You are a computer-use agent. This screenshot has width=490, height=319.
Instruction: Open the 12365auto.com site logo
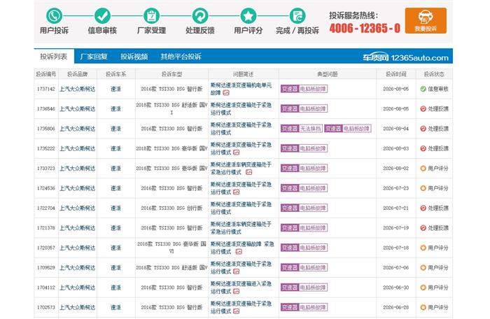tap(405, 57)
